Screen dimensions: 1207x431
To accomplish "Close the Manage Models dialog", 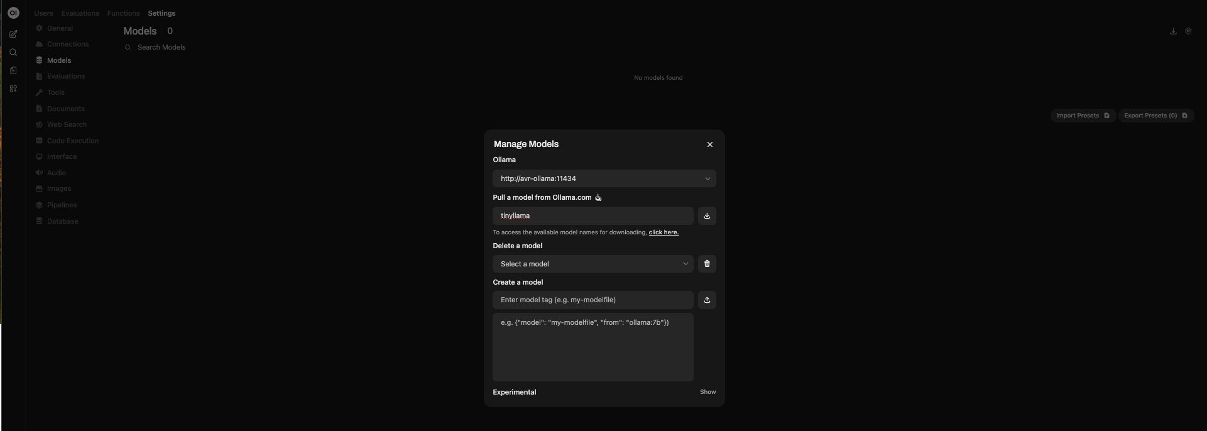I will (710, 145).
